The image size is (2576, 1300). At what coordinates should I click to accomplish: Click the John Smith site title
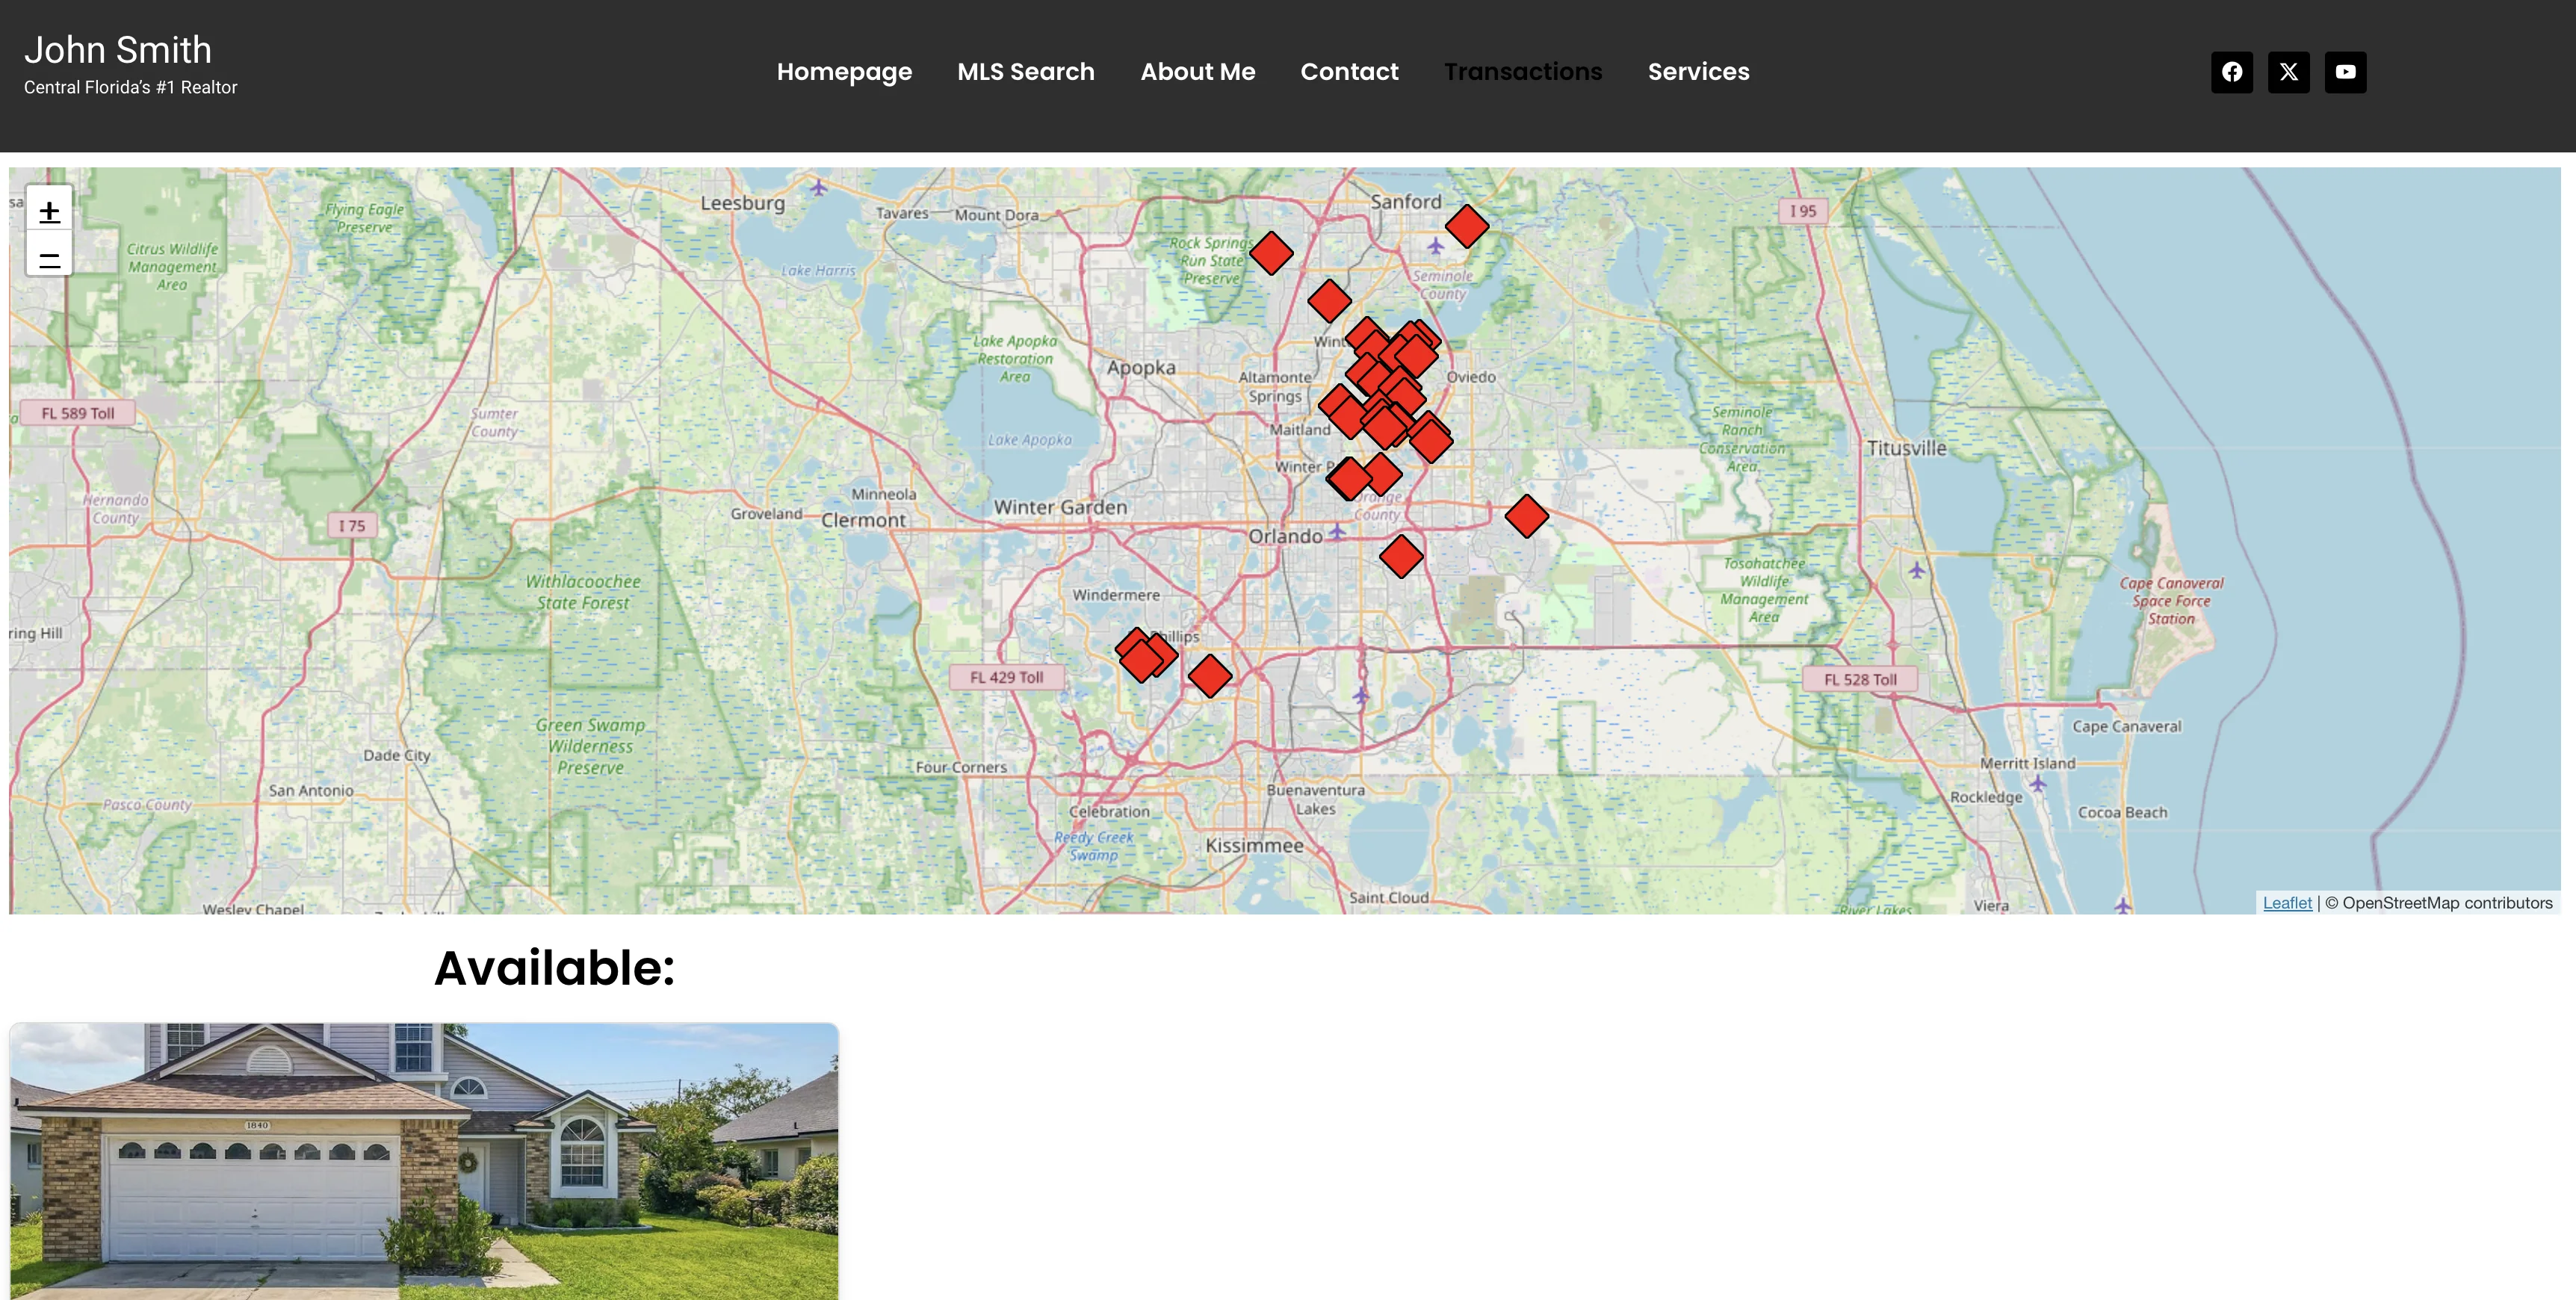click(118, 50)
